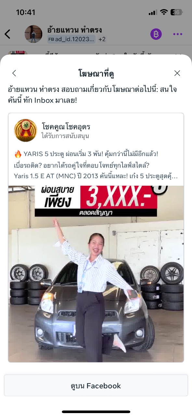Tap the back chevron in the sheet header

click(14, 73)
